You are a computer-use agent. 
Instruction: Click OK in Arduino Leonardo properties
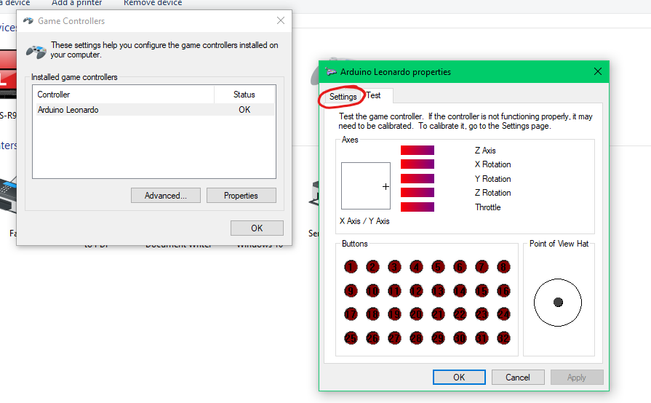tap(459, 378)
